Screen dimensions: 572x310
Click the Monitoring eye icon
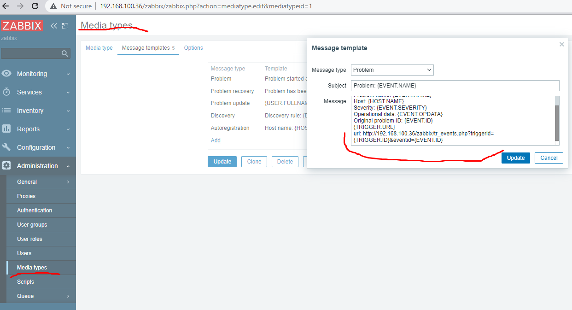pyautogui.click(x=6, y=74)
